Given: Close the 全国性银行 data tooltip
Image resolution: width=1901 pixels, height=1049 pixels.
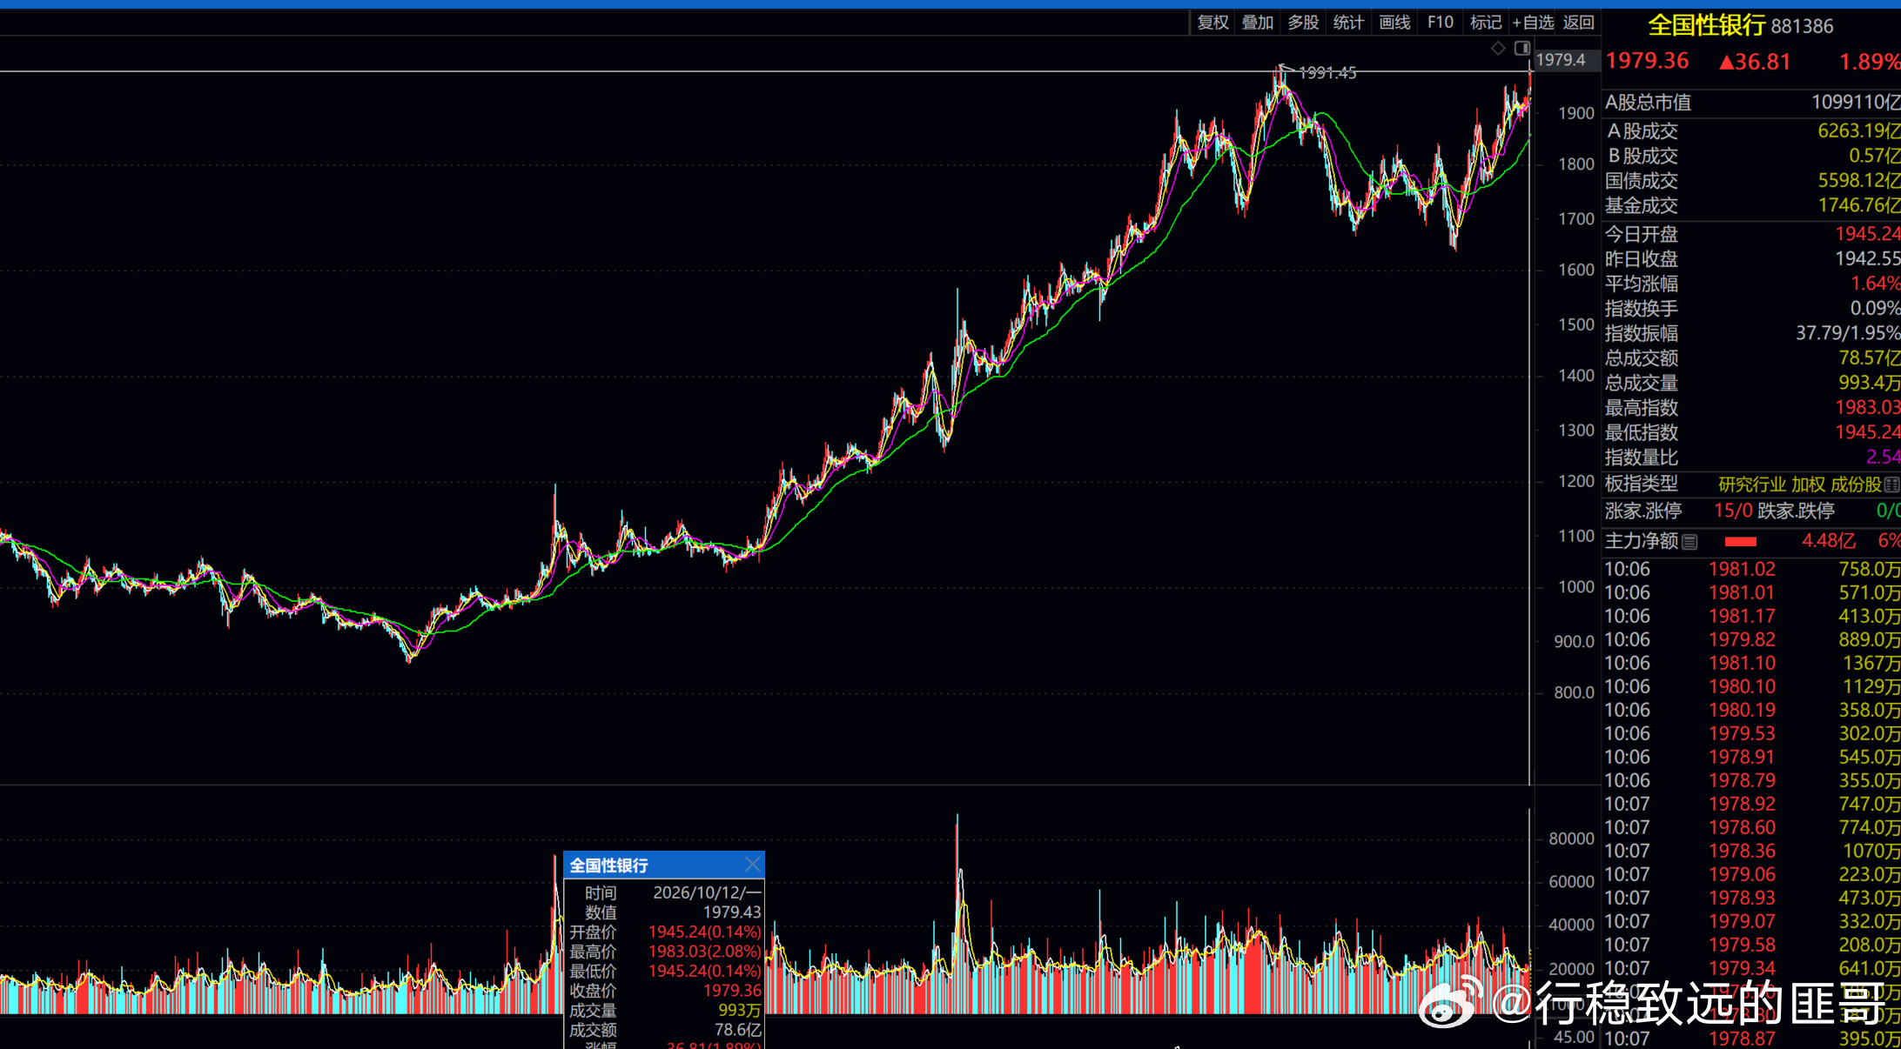Looking at the screenshot, I should 753,865.
